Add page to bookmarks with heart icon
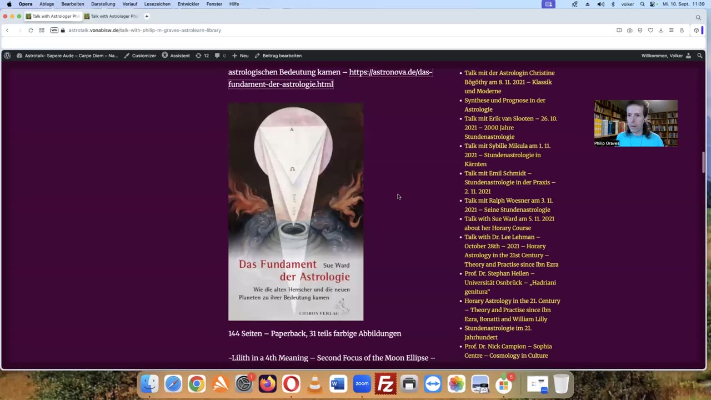 pyautogui.click(x=650, y=30)
